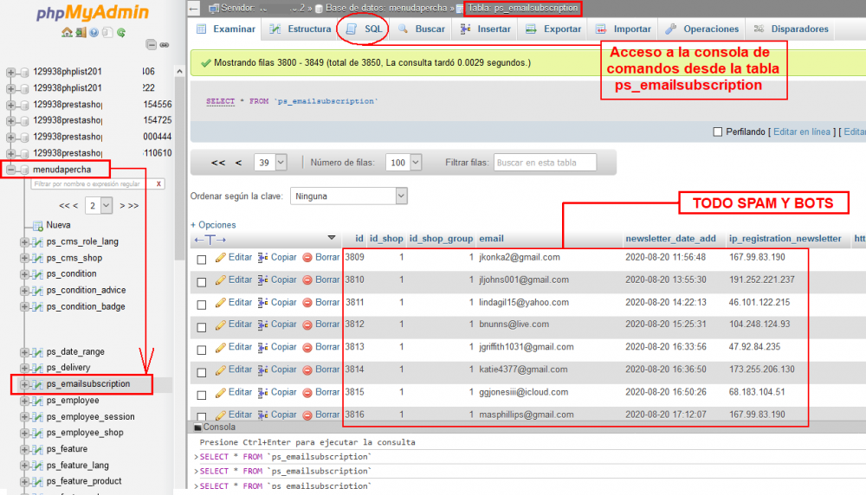
Task: Open the Operaciones tab
Action: 702,29
